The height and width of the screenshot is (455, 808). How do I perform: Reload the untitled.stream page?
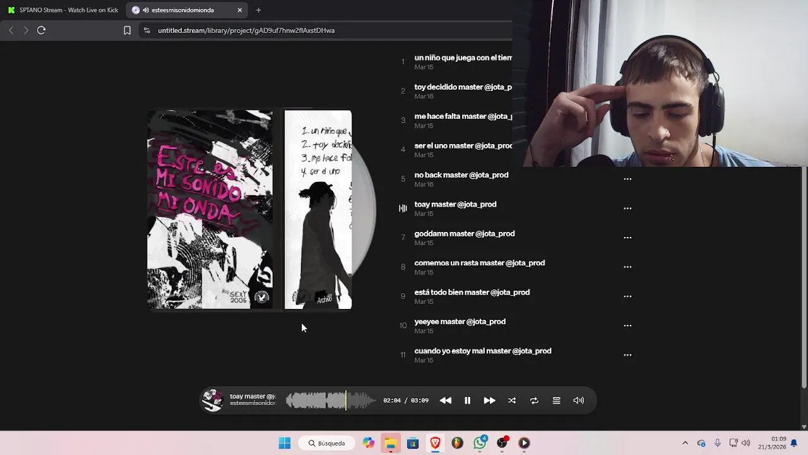pos(41,30)
